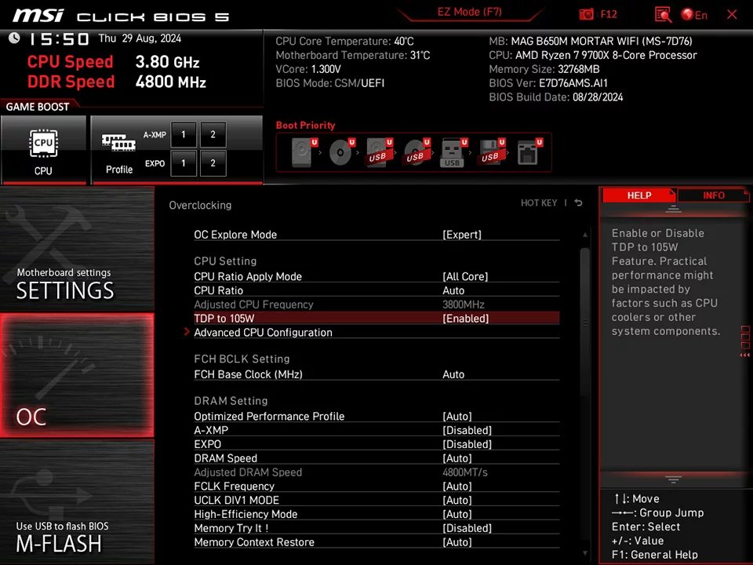Open the DRAM Speed selector
This screenshot has height=565, width=753.
coord(376,458)
